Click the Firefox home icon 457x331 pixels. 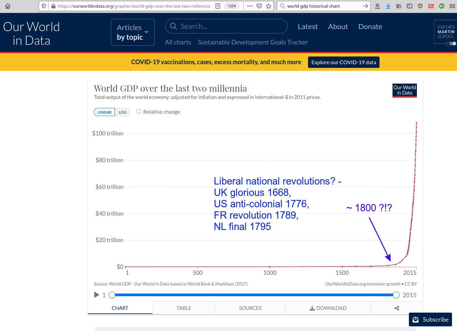pos(8,6)
